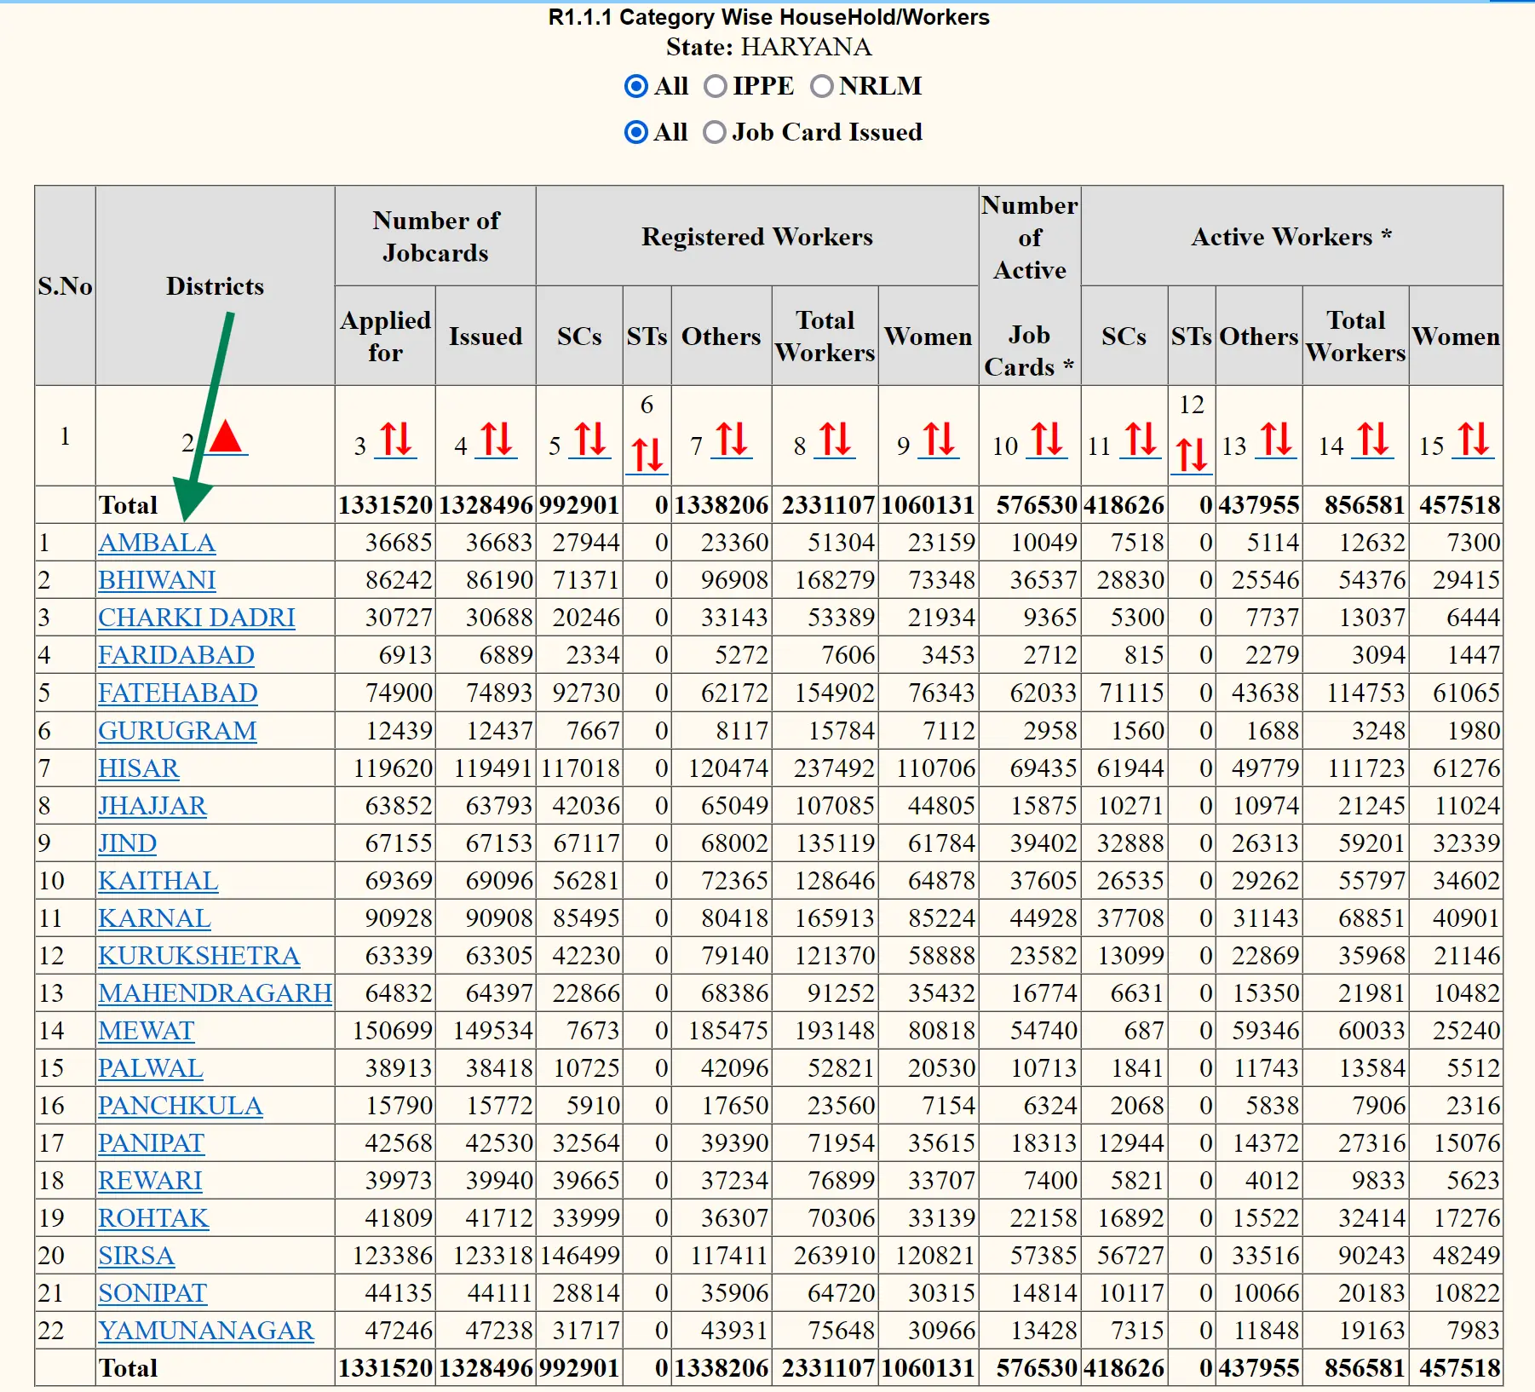The height and width of the screenshot is (1392, 1535).
Task: Click HISAR Applied for value 119620
Action: 394,768
